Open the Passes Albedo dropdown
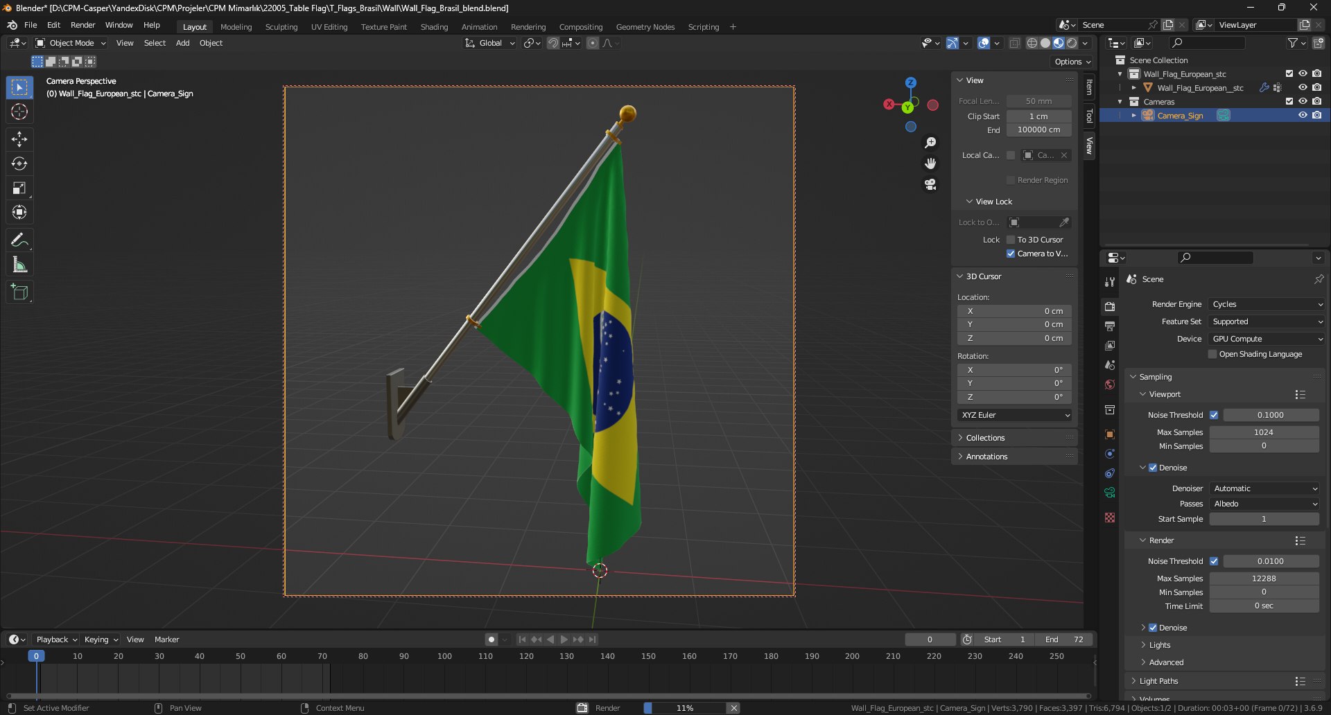The height and width of the screenshot is (715, 1331). tap(1264, 504)
